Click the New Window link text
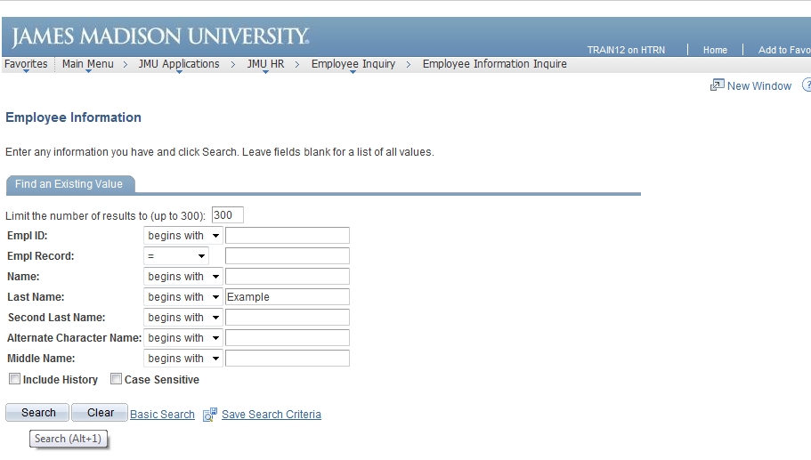Screen dimensions: 811x460 759,85
